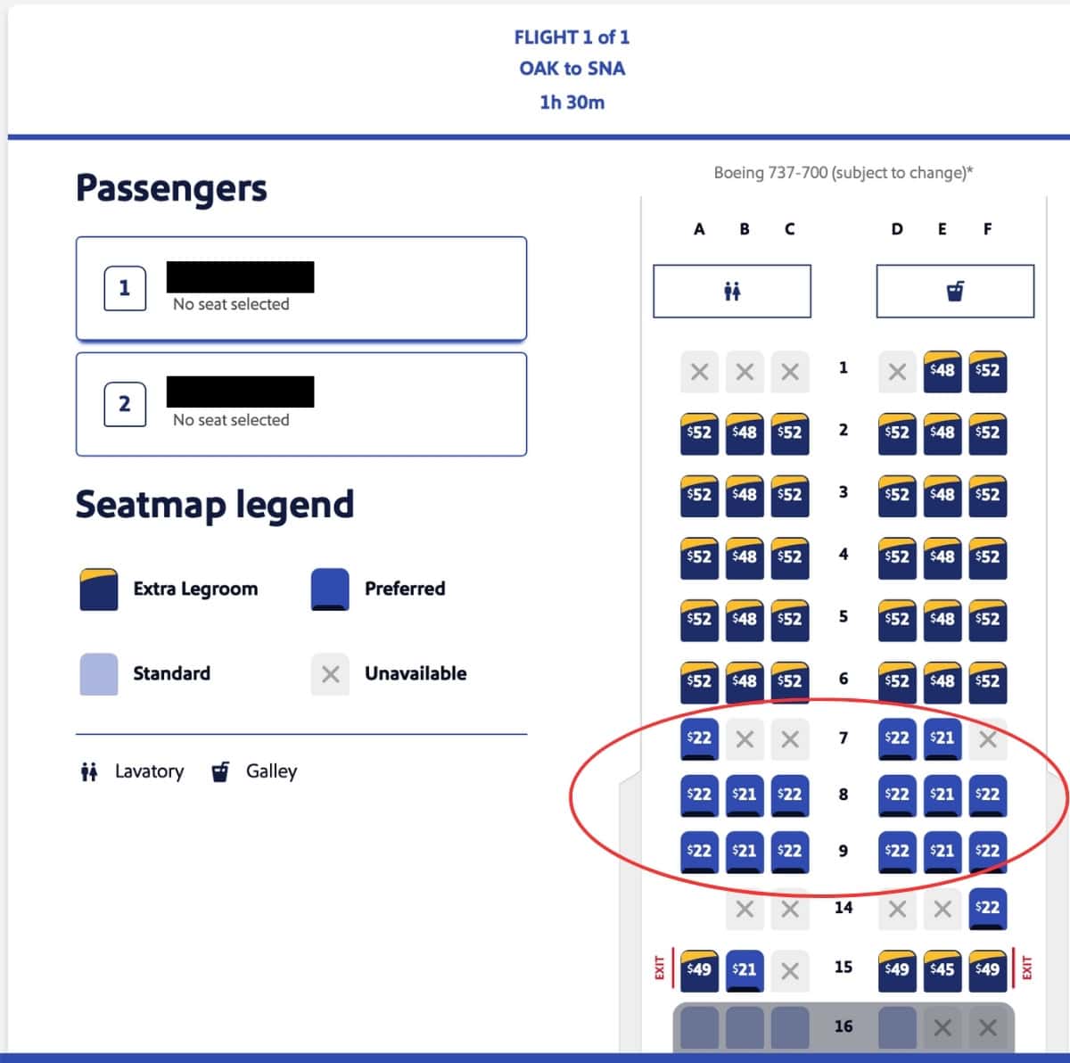Toggle seat 7A inside the red circle
The width and height of the screenshot is (1070, 1063).
coord(699,738)
